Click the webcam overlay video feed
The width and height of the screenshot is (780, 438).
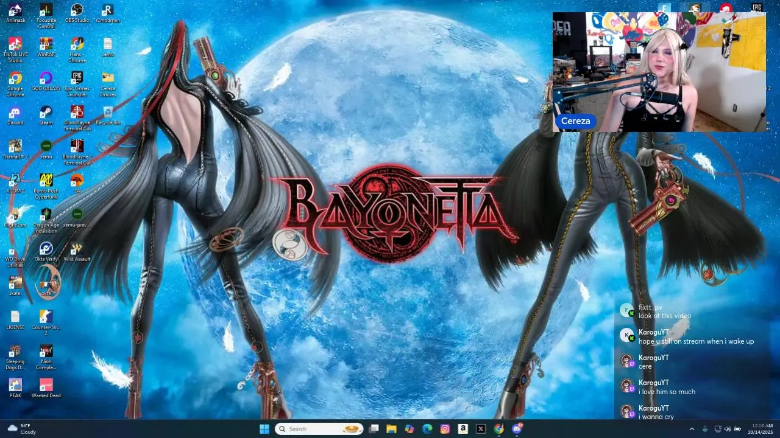tap(659, 72)
